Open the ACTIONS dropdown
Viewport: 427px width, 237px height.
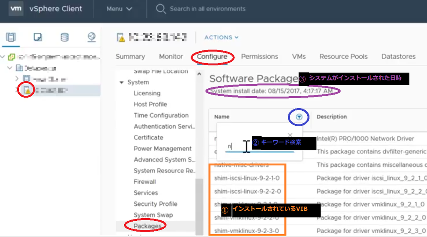coord(221,37)
